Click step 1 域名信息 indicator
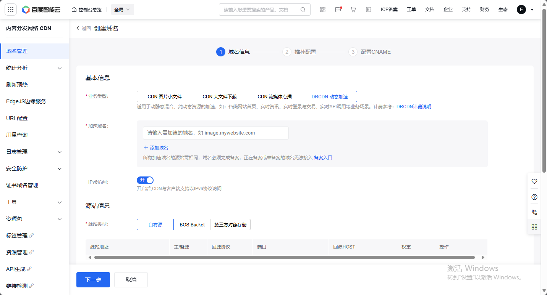547x295 pixels. (233, 52)
